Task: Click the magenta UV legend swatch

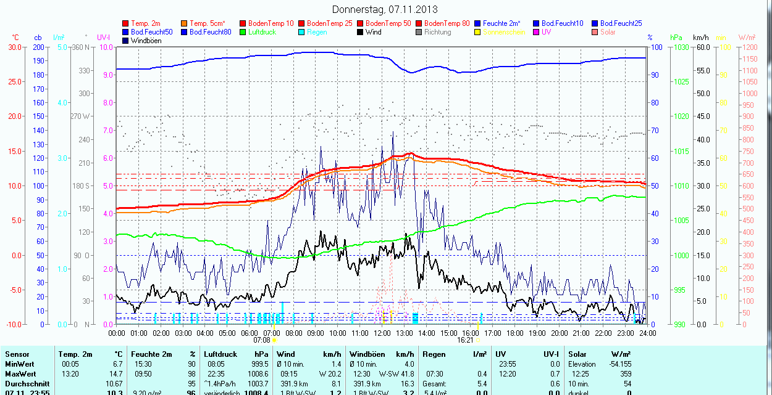Action: 537,32
